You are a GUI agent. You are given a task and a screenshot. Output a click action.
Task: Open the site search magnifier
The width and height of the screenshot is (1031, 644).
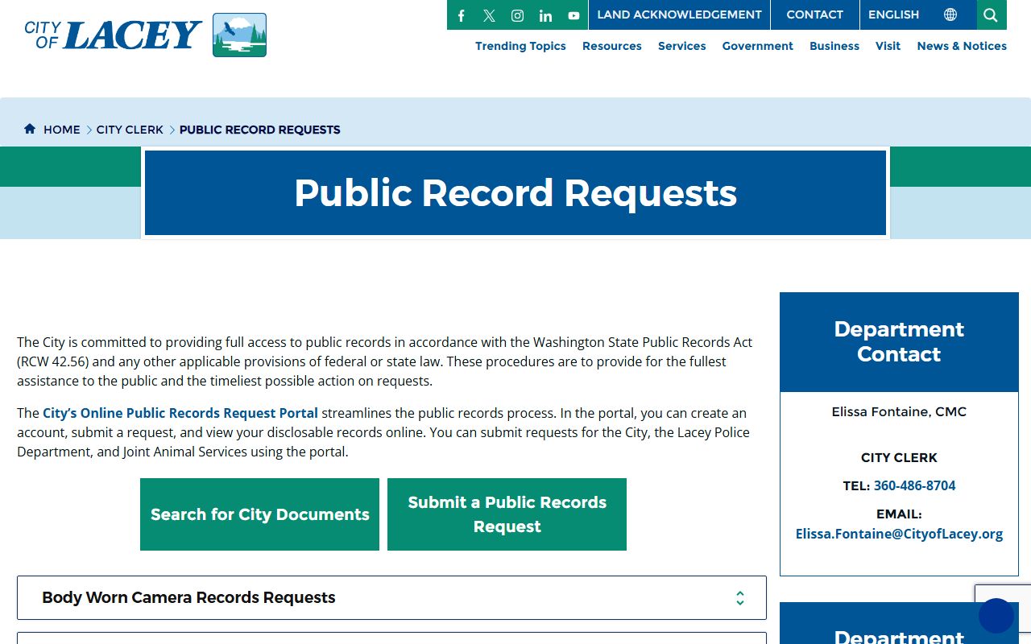coord(991,14)
